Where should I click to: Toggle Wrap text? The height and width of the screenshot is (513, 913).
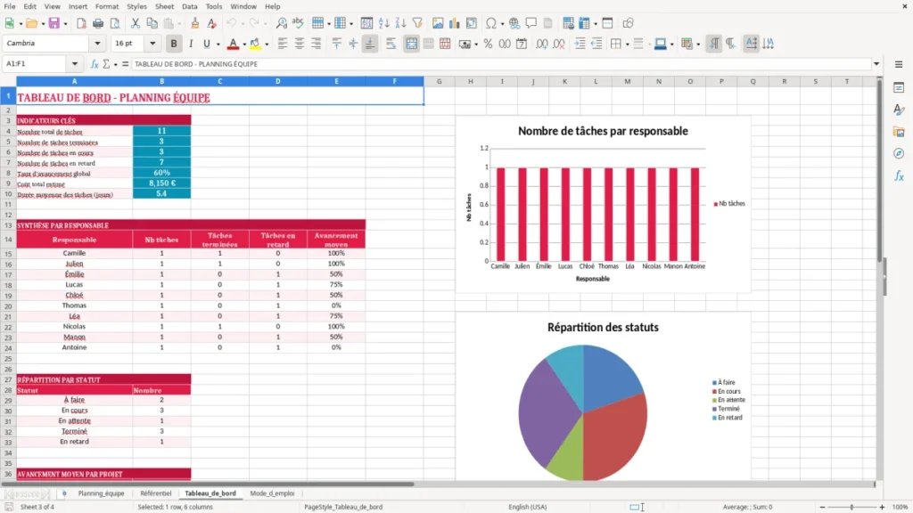pos(391,44)
